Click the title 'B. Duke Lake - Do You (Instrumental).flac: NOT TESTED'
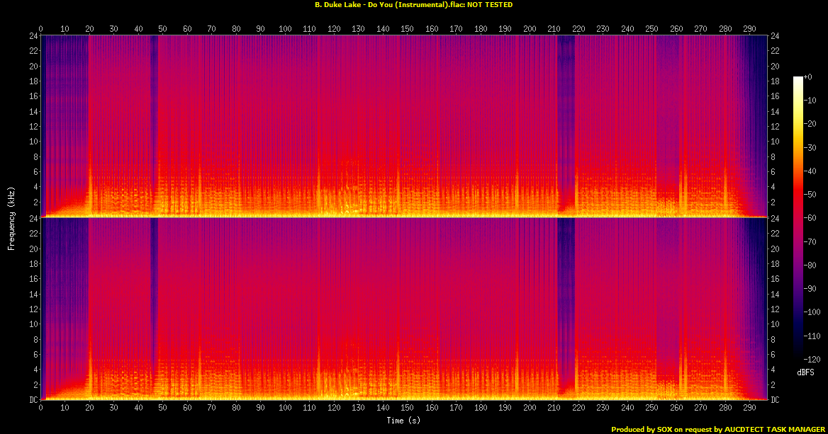This screenshot has width=828, height=434. 413,5
